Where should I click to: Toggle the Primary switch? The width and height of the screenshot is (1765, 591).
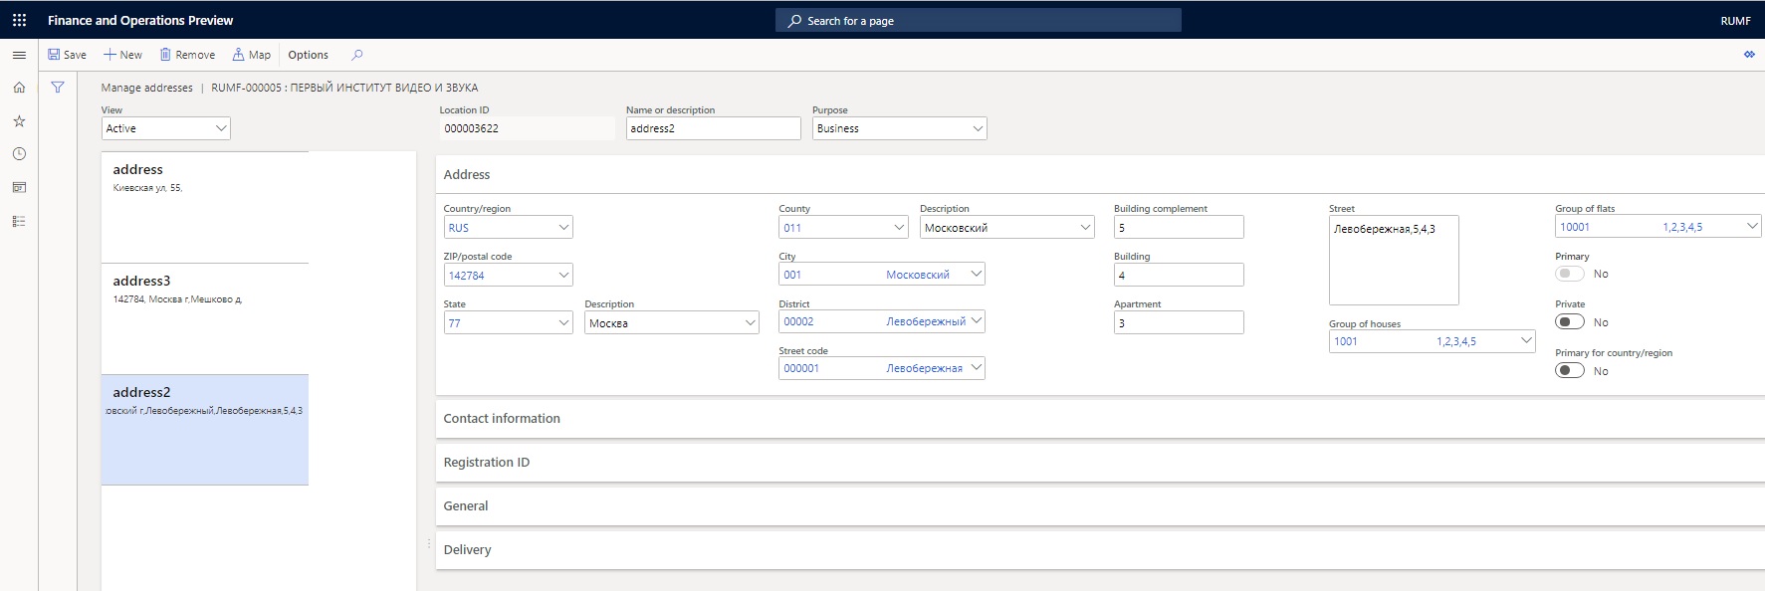[x=1570, y=274]
